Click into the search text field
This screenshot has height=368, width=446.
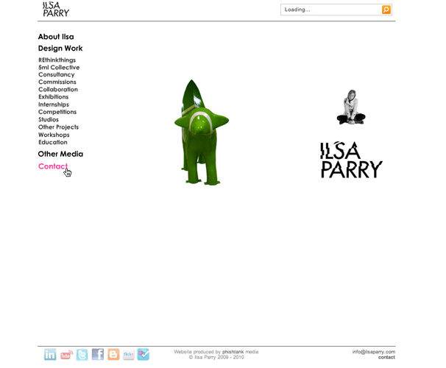click(330, 10)
